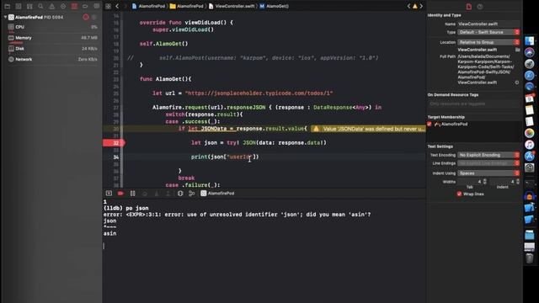Select AlamofirePod project in jump bar
Viewport: 539px width, 303px height.
[148, 6]
